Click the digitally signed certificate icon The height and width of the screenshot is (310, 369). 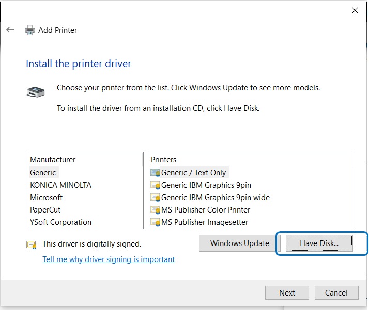click(x=32, y=244)
